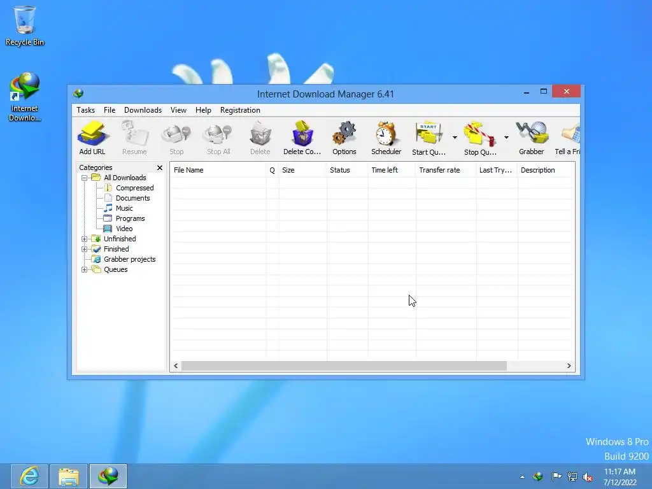Sort by Size column header
The width and height of the screenshot is (652, 489).
302,170
